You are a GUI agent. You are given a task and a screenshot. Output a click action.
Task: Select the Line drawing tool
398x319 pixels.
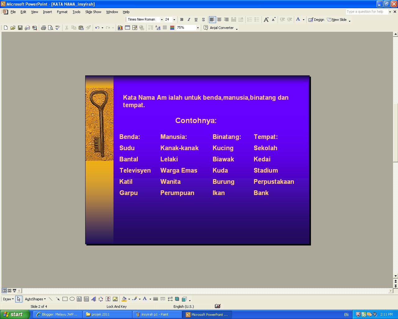pyautogui.click(x=50, y=299)
